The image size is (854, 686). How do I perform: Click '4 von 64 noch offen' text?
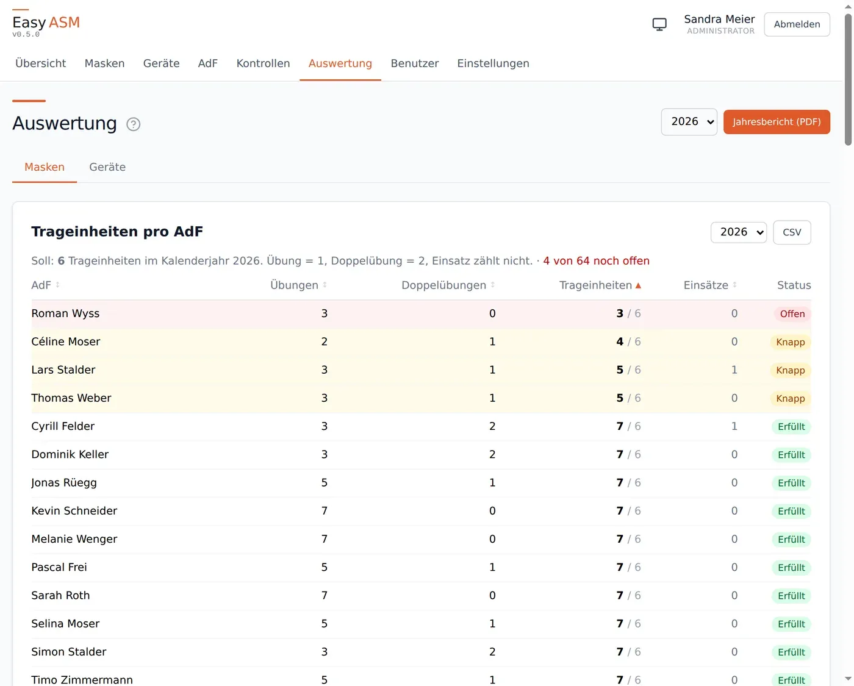(x=596, y=261)
